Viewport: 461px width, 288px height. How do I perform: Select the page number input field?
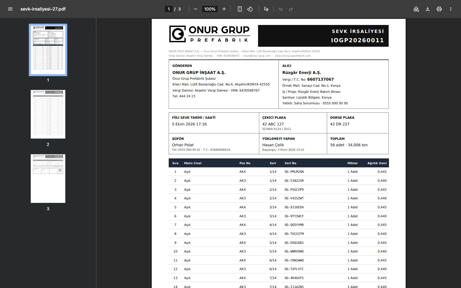(x=169, y=9)
